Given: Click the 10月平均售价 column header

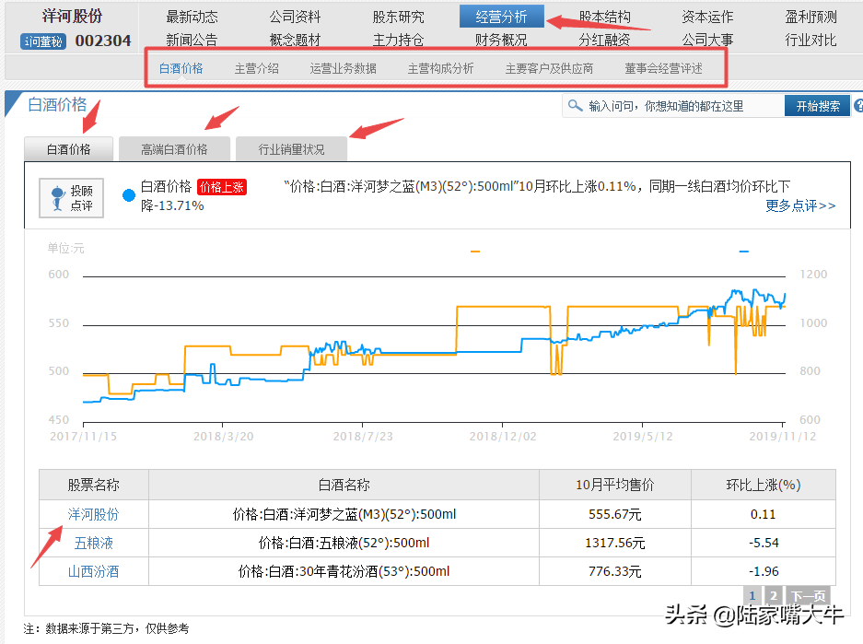Looking at the screenshot, I should point(614,485).
